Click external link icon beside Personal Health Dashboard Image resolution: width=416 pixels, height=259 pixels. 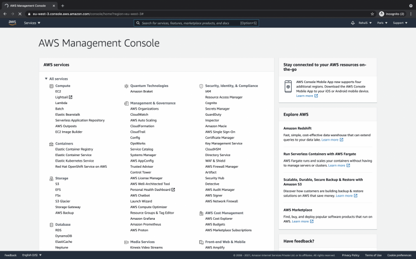click(173, 190)
